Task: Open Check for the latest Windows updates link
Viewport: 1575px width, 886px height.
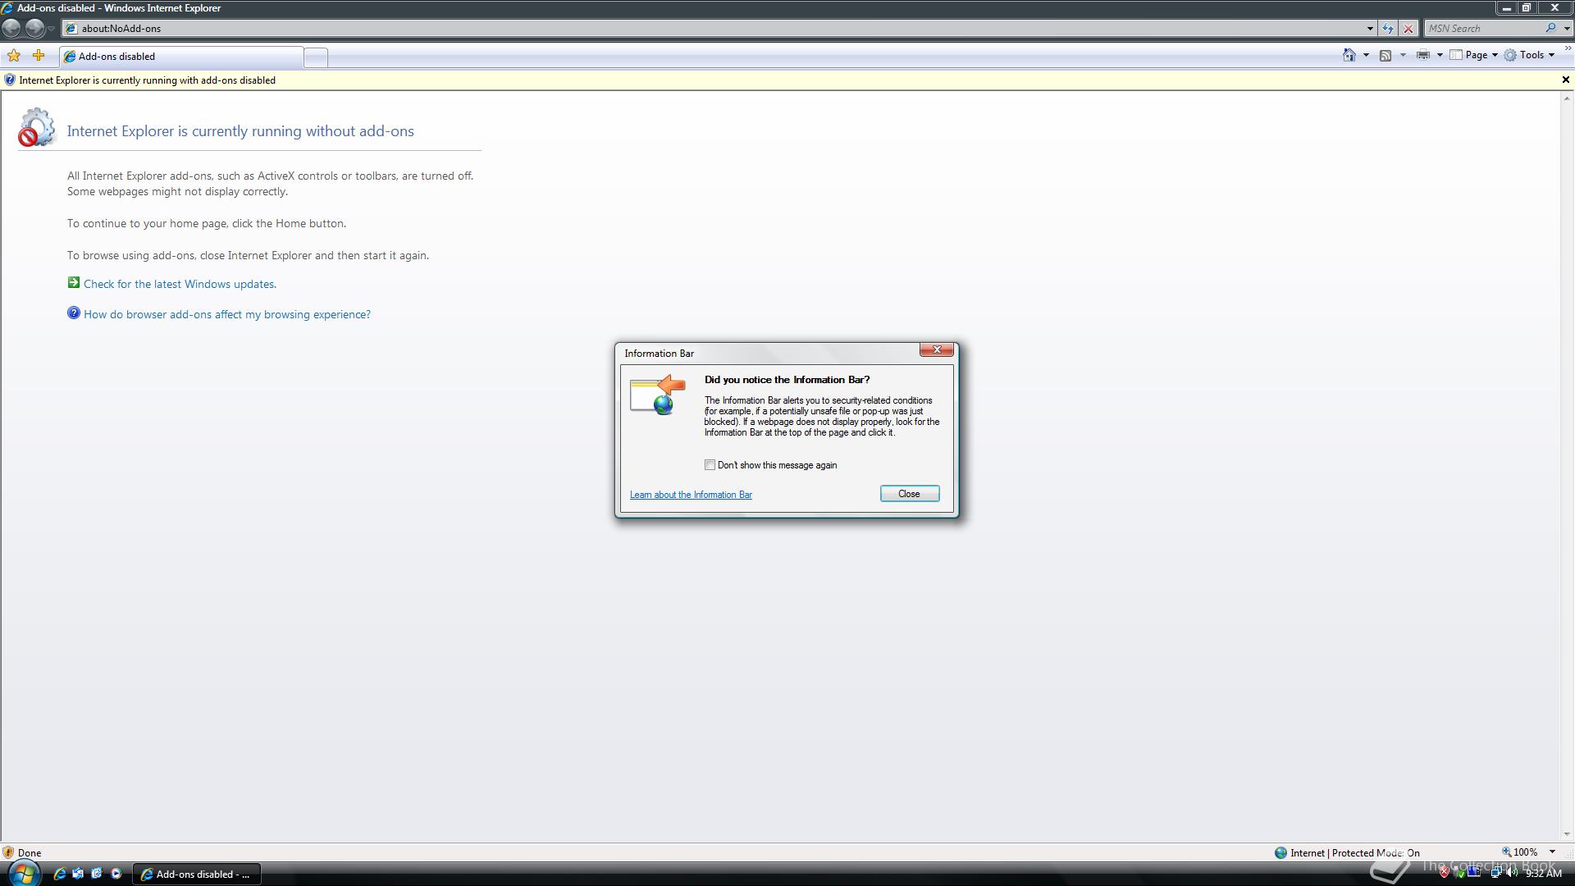Action: tap(180, 284)
